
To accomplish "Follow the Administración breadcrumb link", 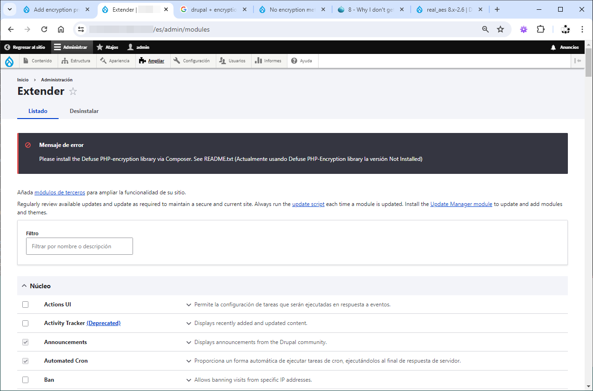I will pos(57,80).
